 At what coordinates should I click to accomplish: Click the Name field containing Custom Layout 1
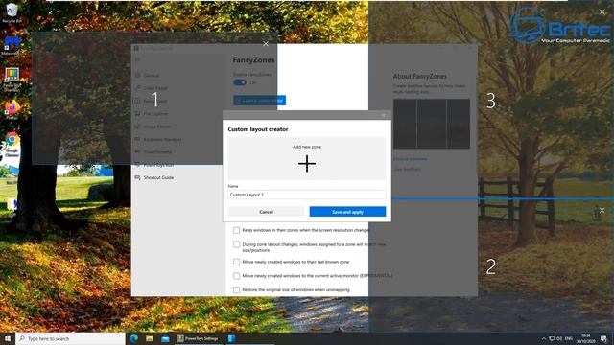pos(307,195)
